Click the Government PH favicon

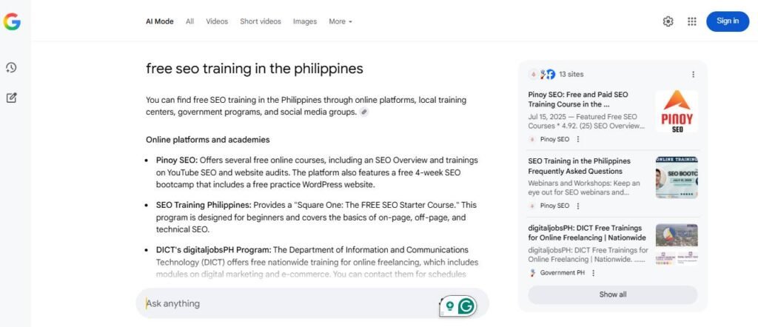(x=533, y=273)
